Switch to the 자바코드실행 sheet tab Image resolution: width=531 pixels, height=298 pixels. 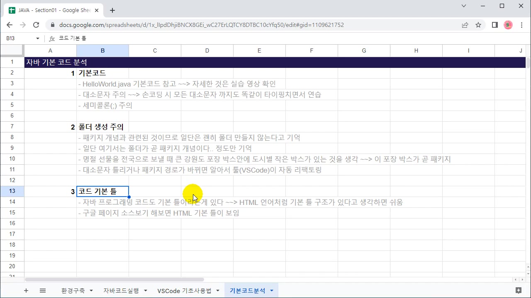coord(120,291)
